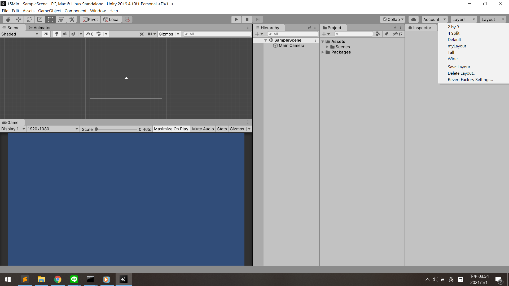Viewport: 509px width, 286px height.
Task: Select the Rotate tool
Action: [29, 19]
